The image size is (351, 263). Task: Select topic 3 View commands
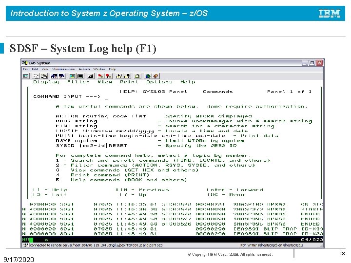coord(127,170)
